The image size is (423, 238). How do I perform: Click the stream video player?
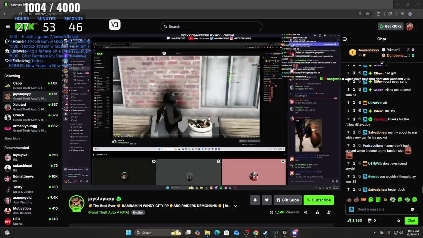(201, 111)
